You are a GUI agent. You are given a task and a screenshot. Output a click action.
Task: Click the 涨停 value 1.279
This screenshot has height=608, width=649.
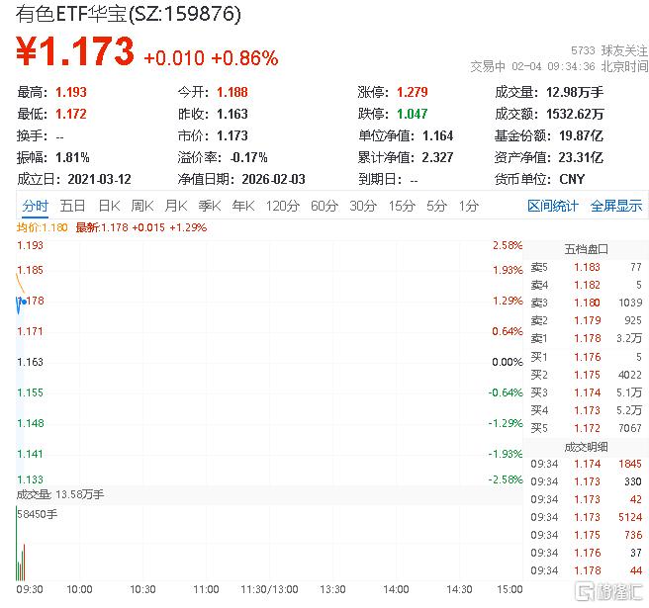(413, 92)
